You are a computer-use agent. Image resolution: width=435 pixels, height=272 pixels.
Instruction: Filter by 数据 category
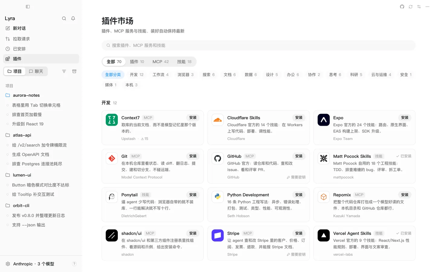click(251, 75)
